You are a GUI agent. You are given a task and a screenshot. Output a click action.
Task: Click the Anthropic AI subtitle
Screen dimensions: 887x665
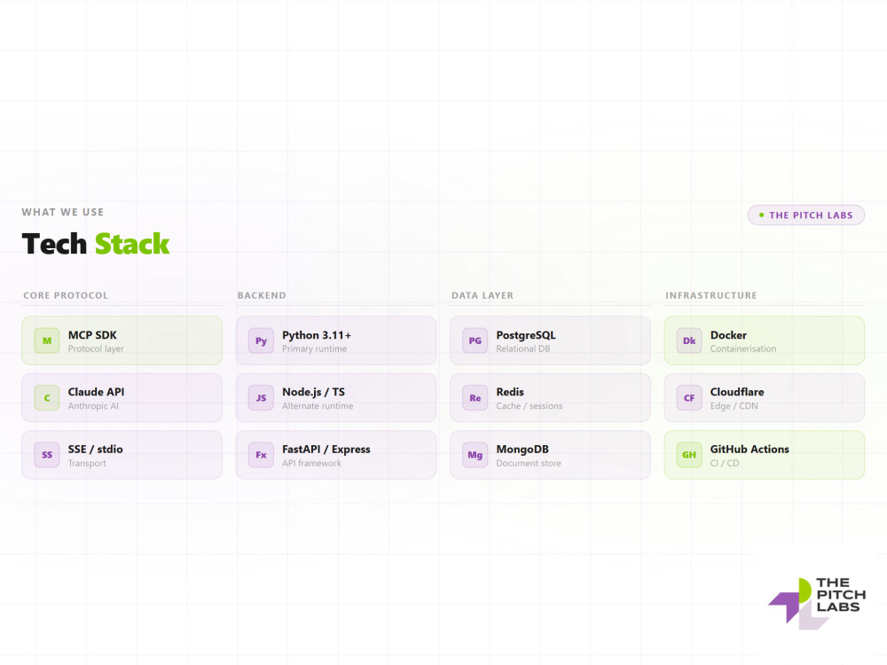(93, 406)
